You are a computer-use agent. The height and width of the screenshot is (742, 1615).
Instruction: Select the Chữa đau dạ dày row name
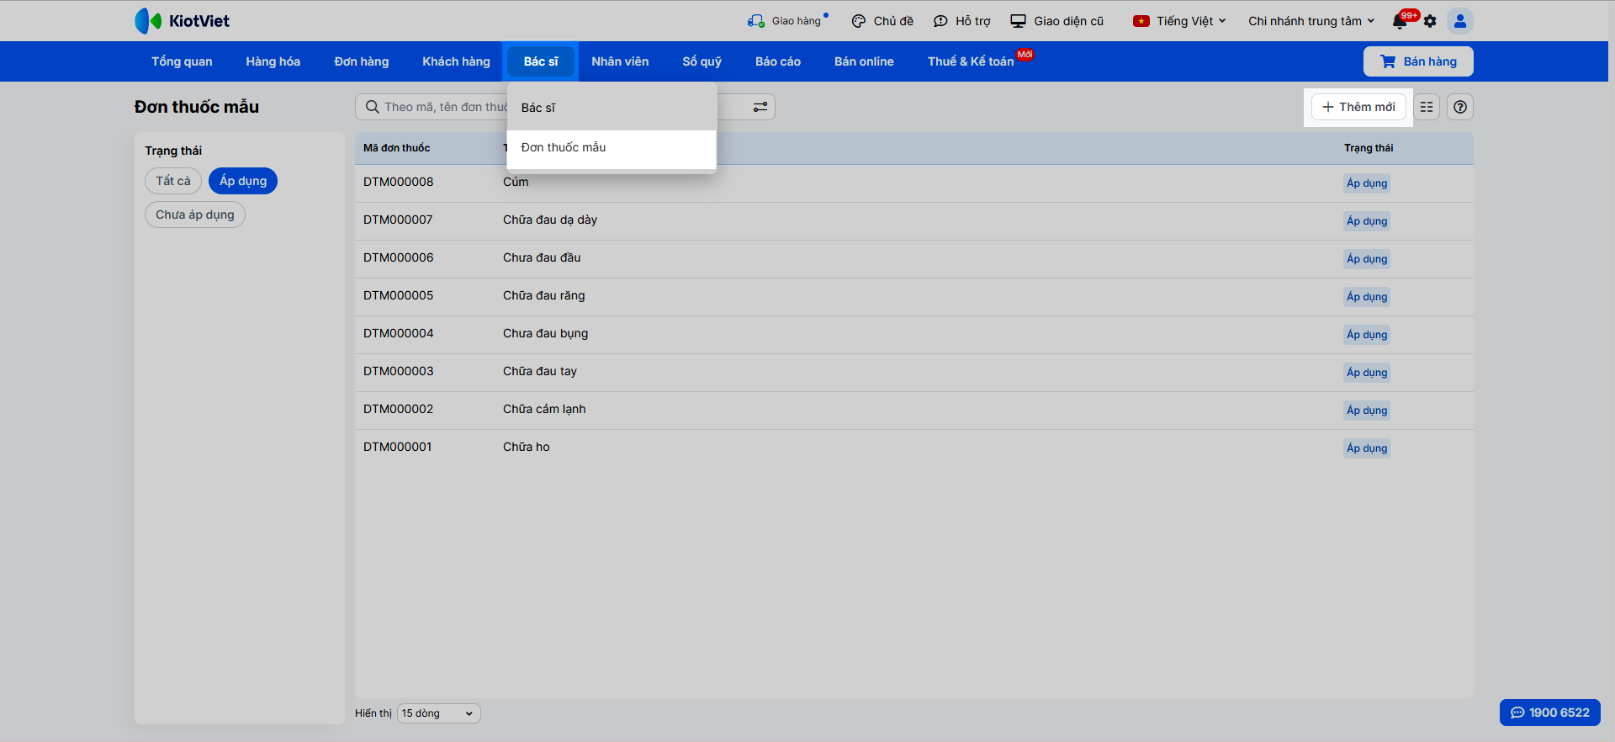[550, 220]
